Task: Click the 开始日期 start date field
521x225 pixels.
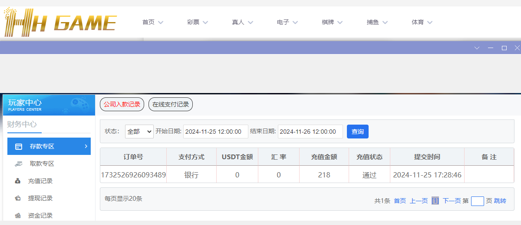Action: [x=215, y=132]
